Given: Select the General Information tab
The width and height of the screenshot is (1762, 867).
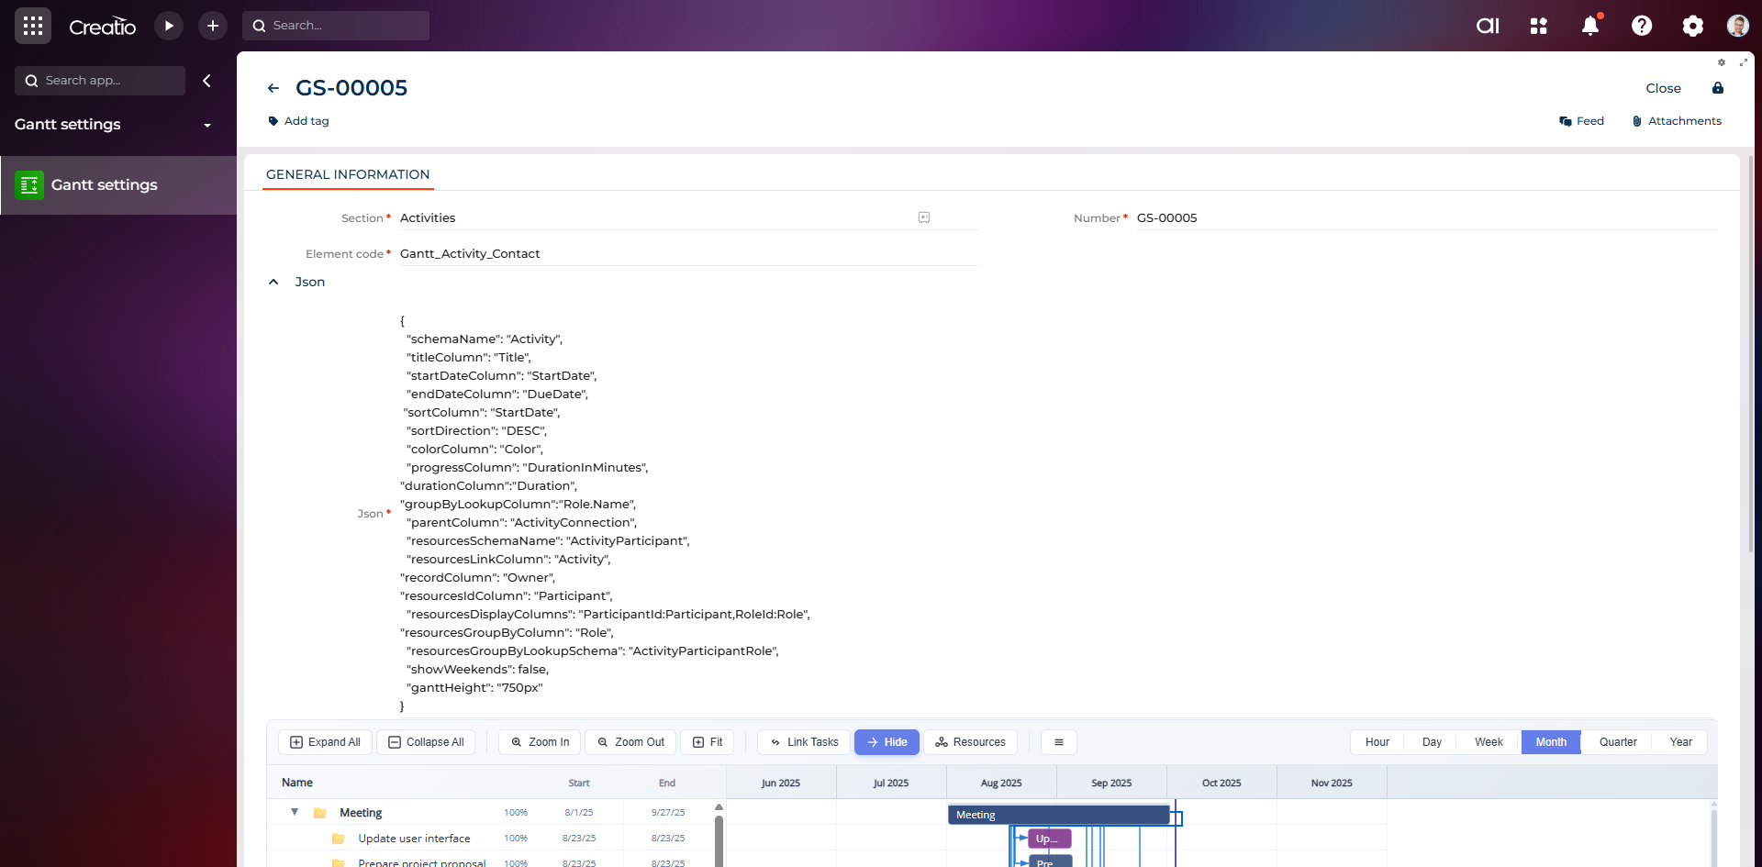Looking at the screenshot, I should [348, 174].
